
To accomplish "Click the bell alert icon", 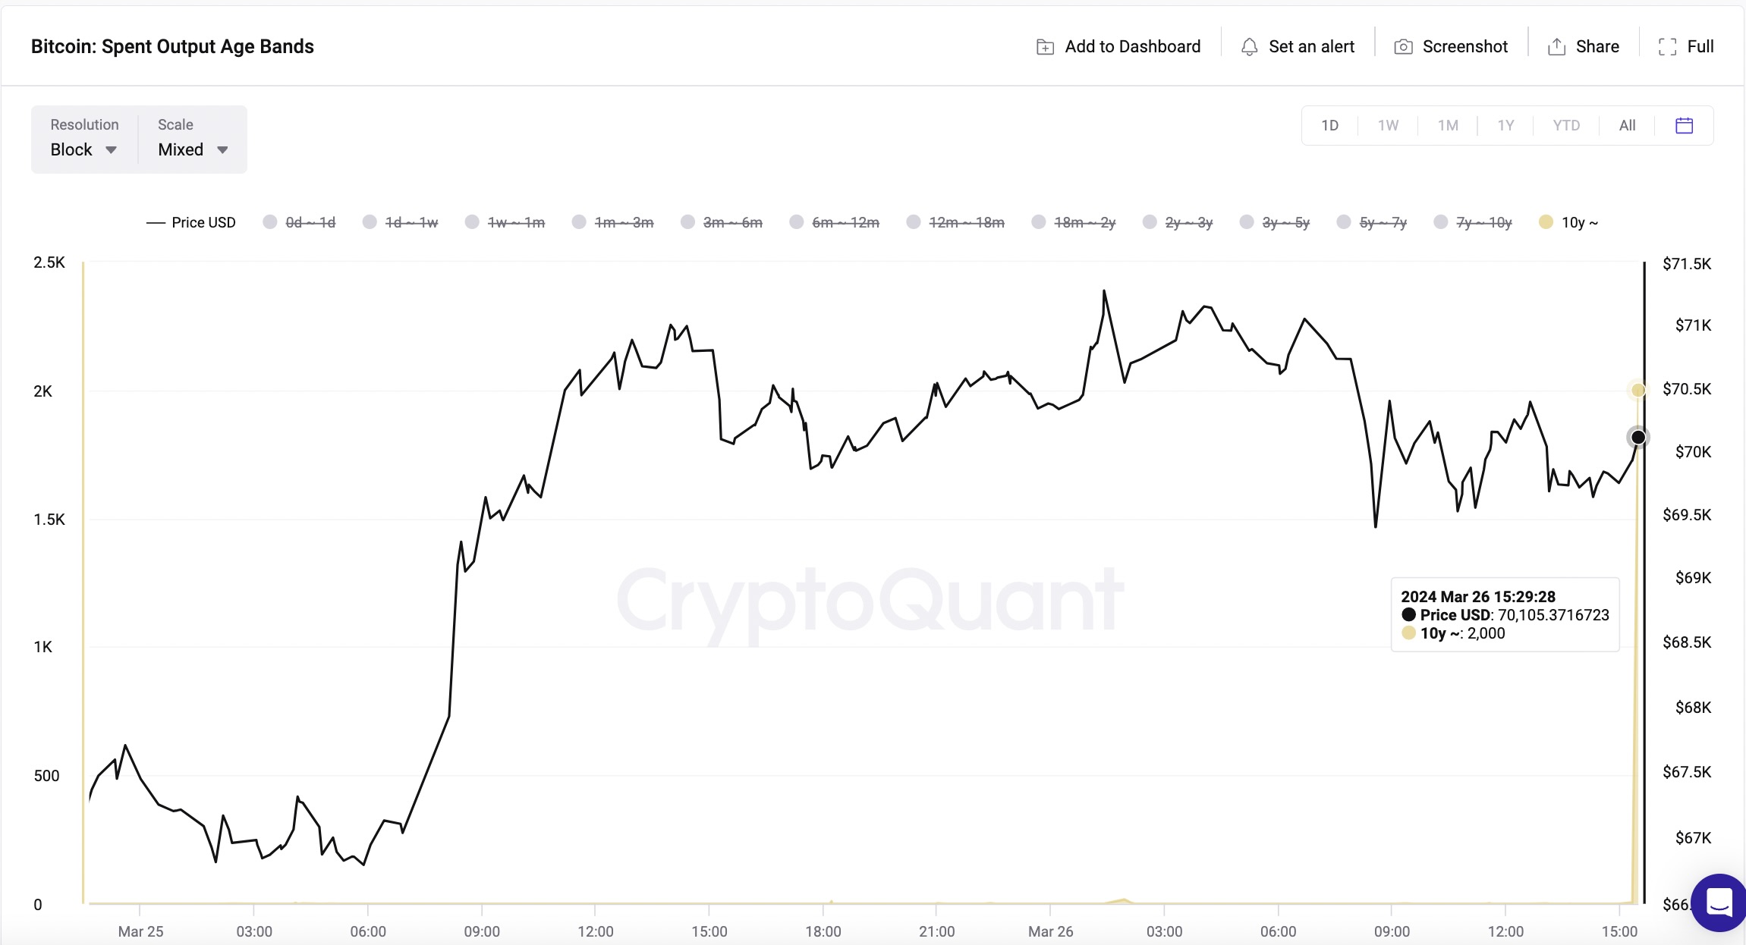I will click(x=1249, y=47).
